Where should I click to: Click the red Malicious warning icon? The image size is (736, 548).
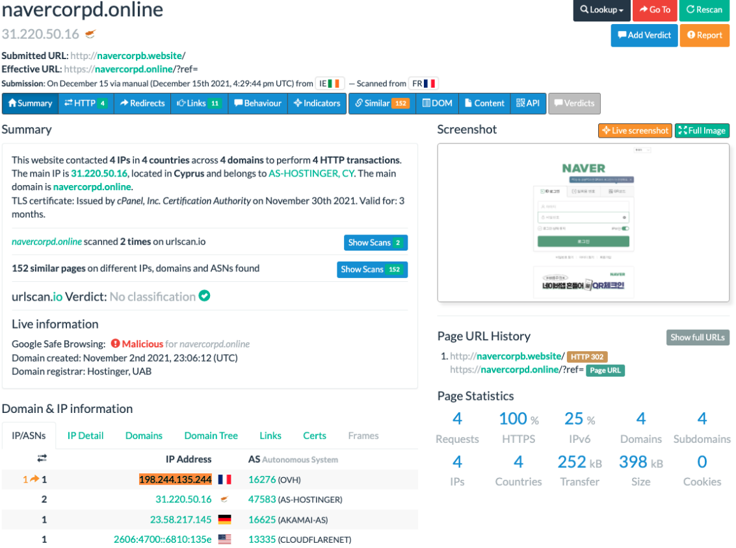[x=116, y=343]
